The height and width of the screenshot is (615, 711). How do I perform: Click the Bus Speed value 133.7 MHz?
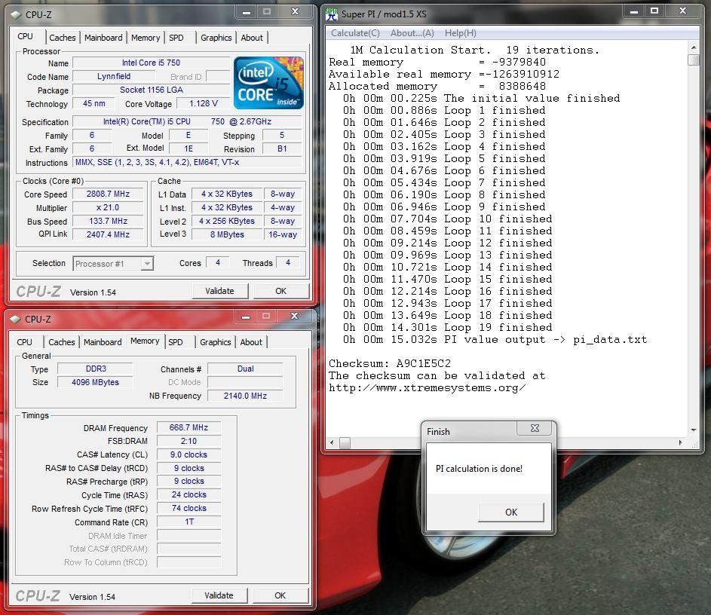(108, 221)
